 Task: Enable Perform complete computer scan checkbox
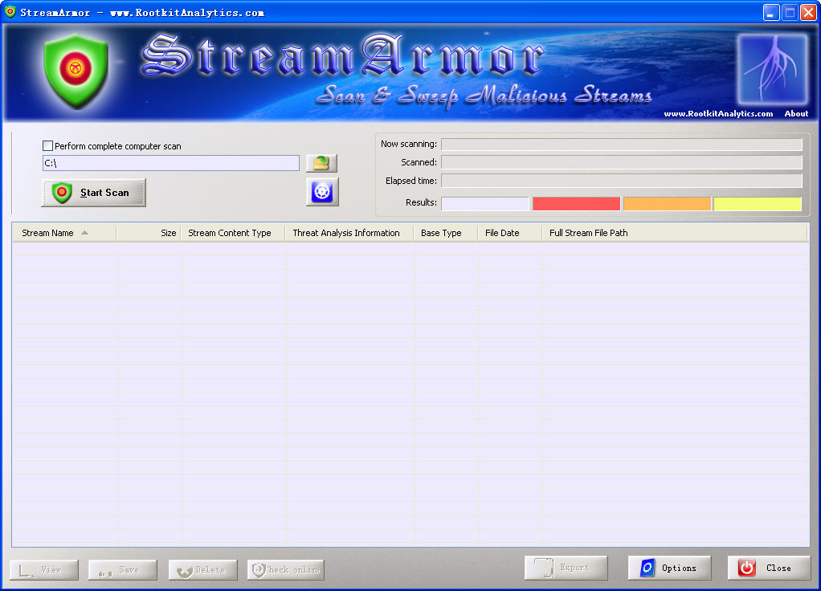47,146
